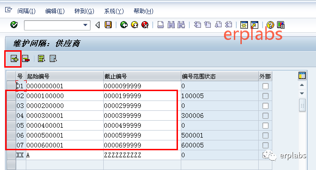Tick external checkbox for interval 03
Screen dimensions: 316x170
[x=265, y=106]
